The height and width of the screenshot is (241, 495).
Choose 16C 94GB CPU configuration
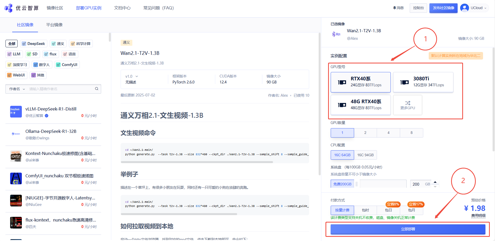[365, 155]
